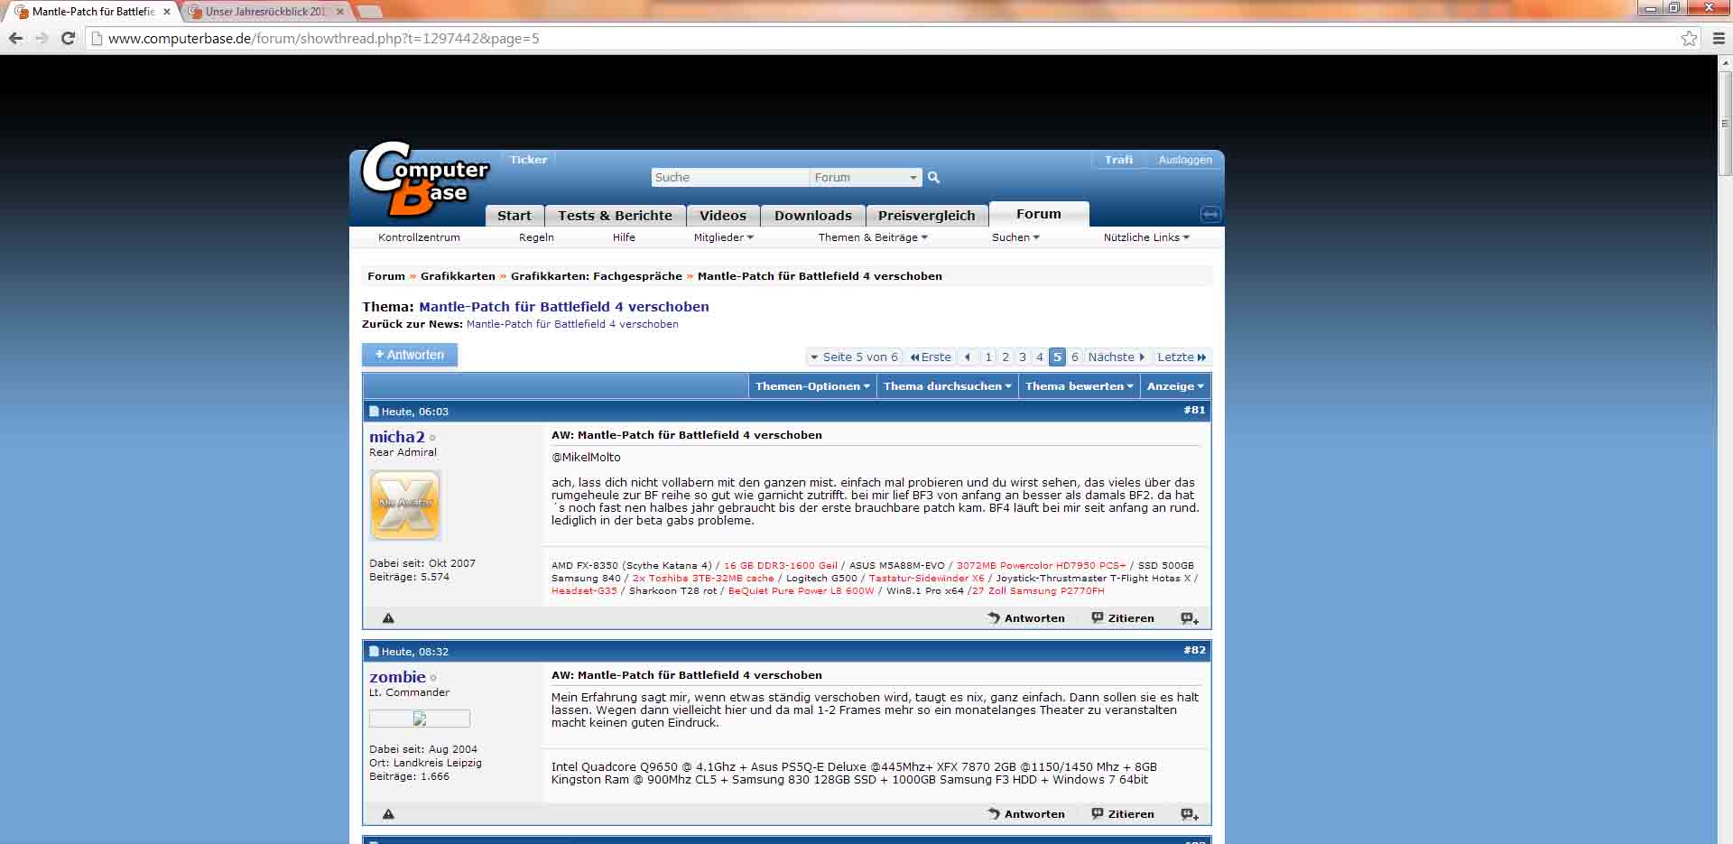Switch to the Start tab

pyautogui.click(x=514, y=216)
